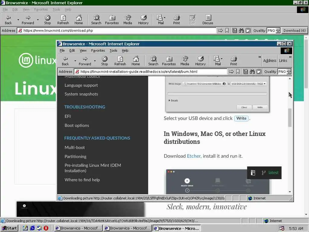Open the latest version selector badge

264,173
